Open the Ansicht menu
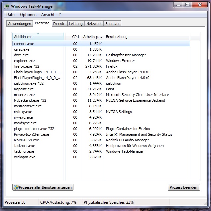Image resolution: width=211 pixels, height=211 pixels. pyautogui.click(x=48, y=15)
